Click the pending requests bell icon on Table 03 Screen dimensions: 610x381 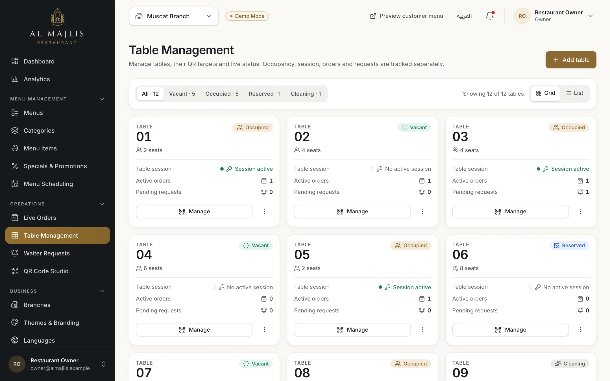click(x=580, y=192)
